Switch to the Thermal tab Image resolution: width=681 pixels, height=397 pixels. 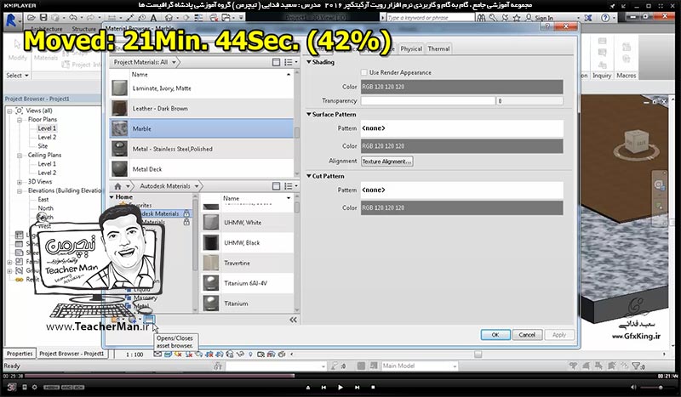438,48
